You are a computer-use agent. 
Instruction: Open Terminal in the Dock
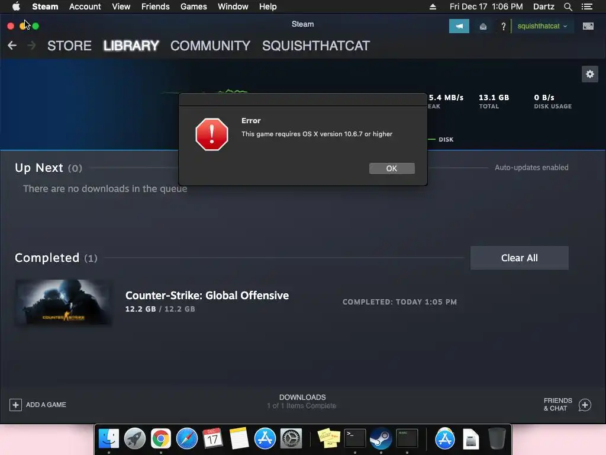[x=355, y=438]
